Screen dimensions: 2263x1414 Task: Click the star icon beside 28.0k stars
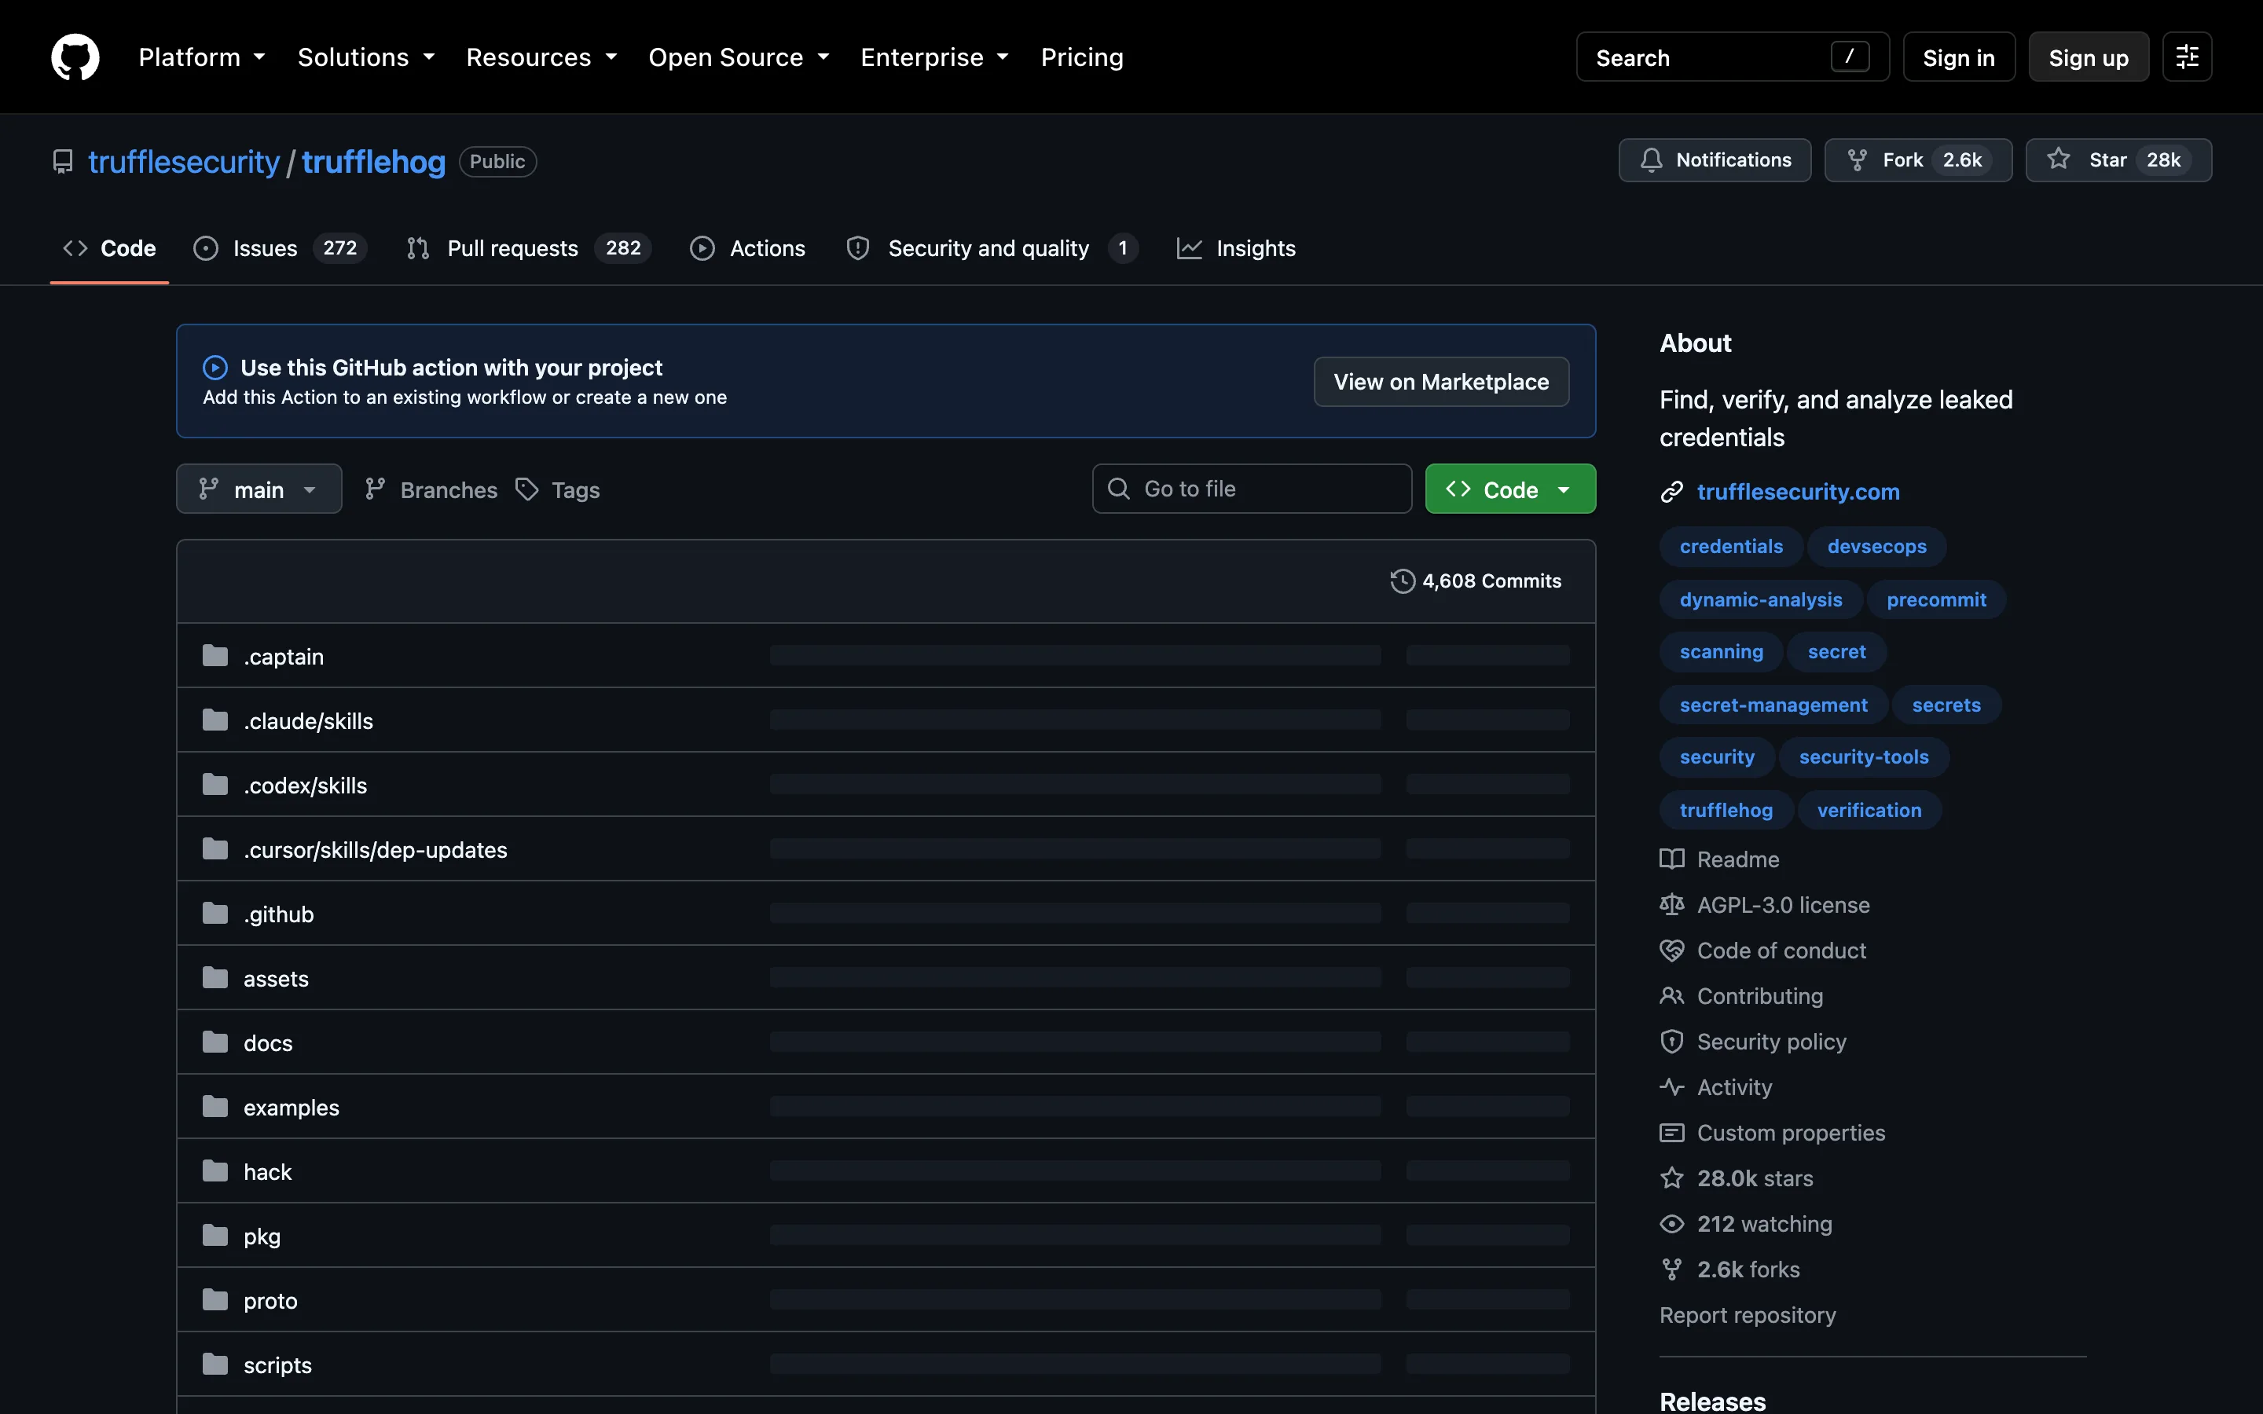(1671, 1178)
